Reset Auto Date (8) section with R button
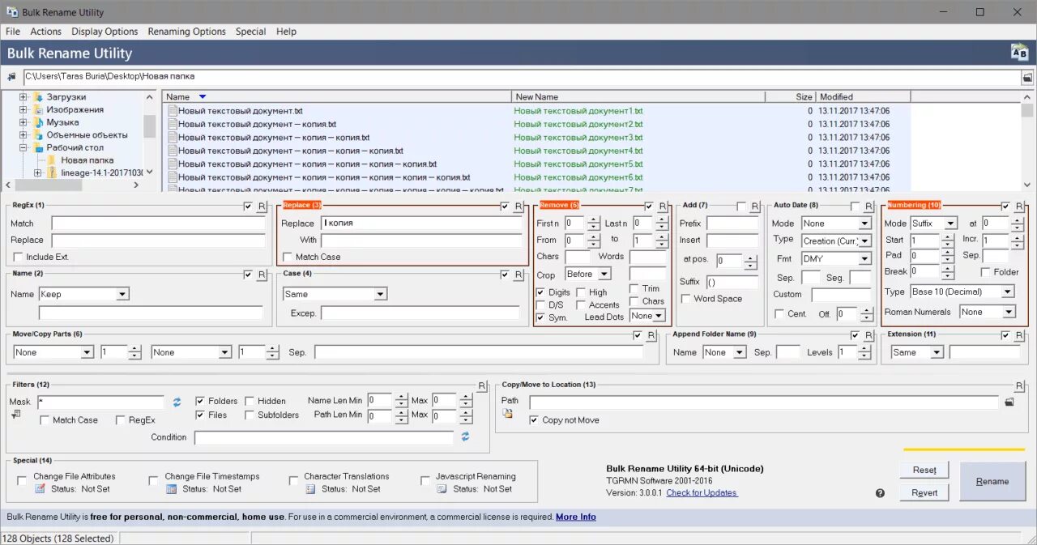The image size is (1037, 545). pyautogui.click(x=868, y=207)
